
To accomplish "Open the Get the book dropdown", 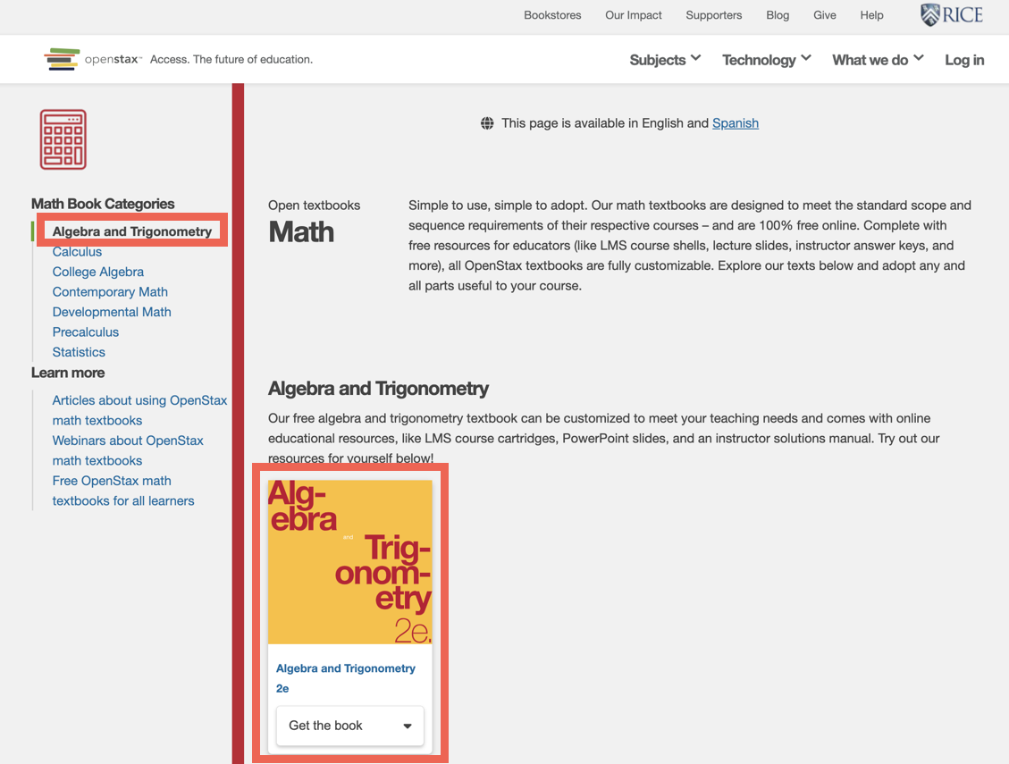I will (x=349, y=726).
